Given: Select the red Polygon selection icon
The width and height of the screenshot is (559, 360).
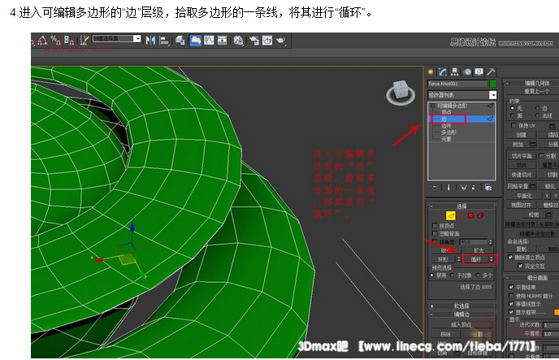Looking at the screenshot, I should click(470, 215).
